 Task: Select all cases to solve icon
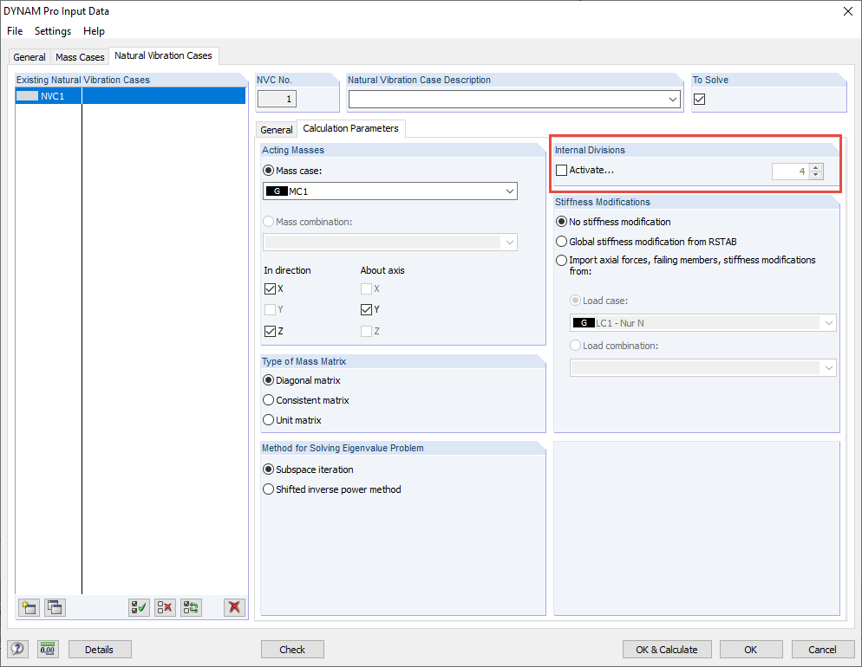139,607
